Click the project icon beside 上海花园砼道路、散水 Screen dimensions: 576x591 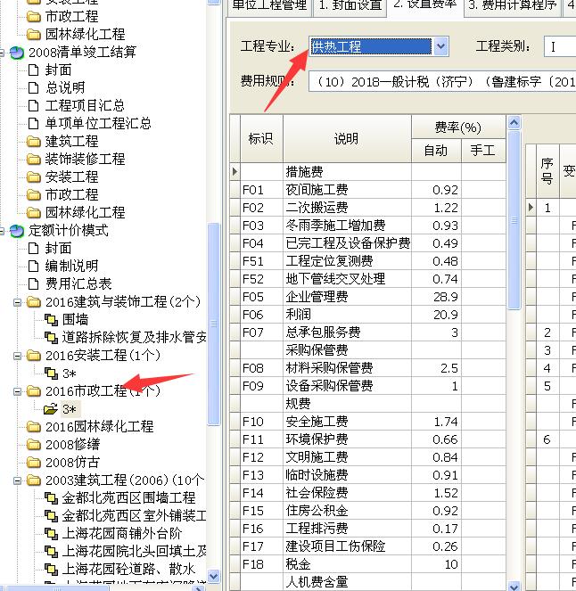click(x=51, y=570)
